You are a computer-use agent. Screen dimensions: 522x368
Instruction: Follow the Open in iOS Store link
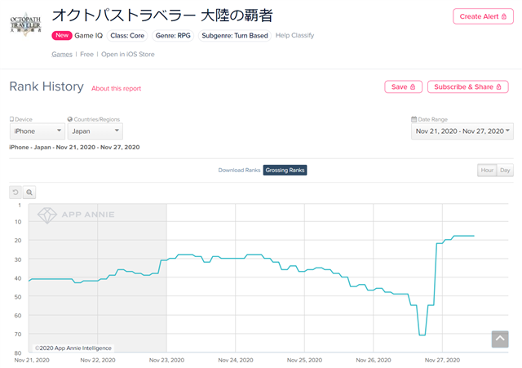click(128, 55)
